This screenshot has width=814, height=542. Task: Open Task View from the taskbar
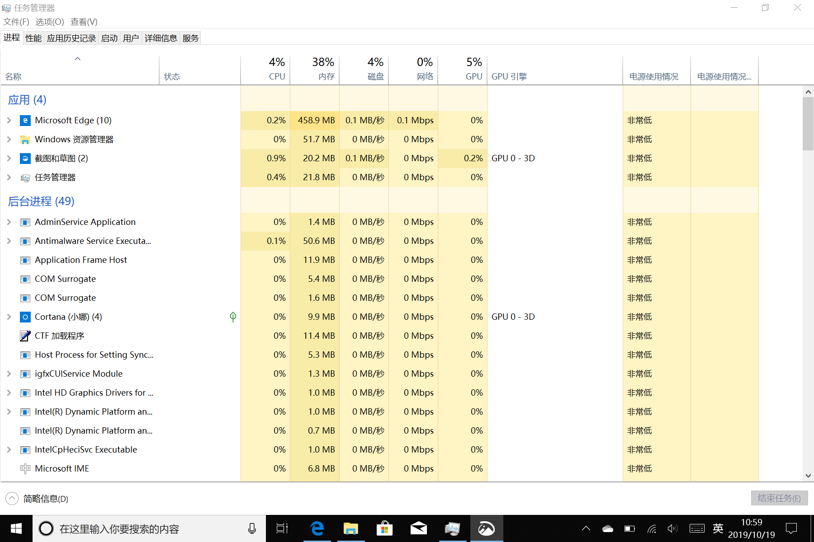(282, 528)
